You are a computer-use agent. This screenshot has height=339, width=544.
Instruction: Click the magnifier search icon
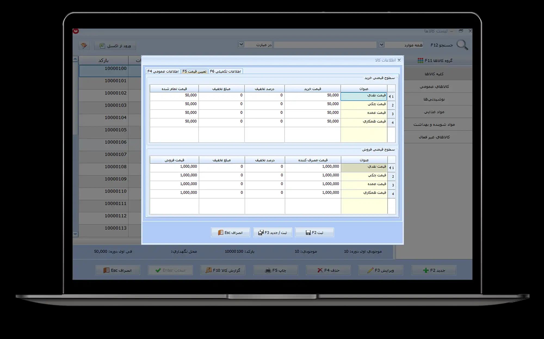click(462, 45)
